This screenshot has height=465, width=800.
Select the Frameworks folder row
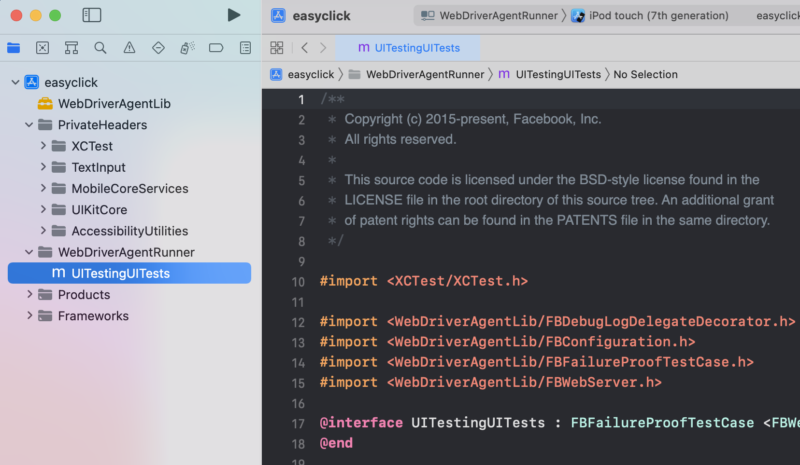tap(129, 316)
